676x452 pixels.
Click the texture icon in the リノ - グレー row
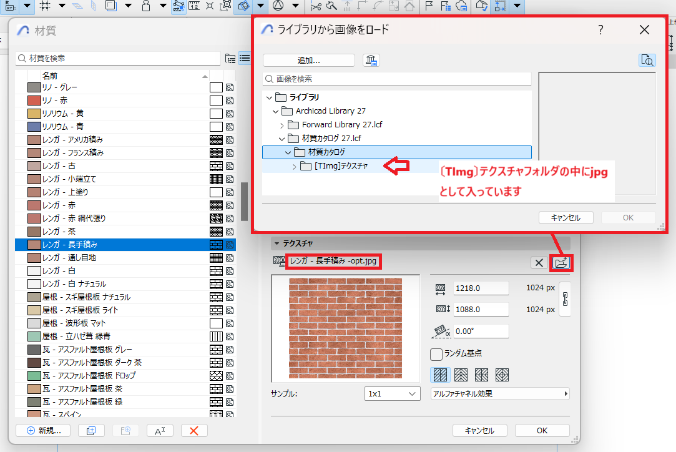click(230, 87)
